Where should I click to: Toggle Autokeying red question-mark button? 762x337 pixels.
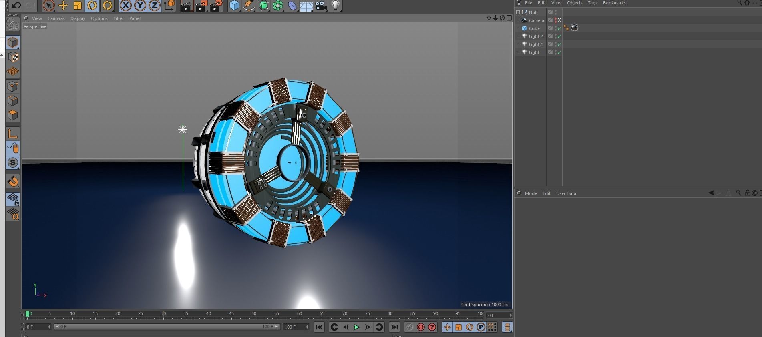point(432,327)
